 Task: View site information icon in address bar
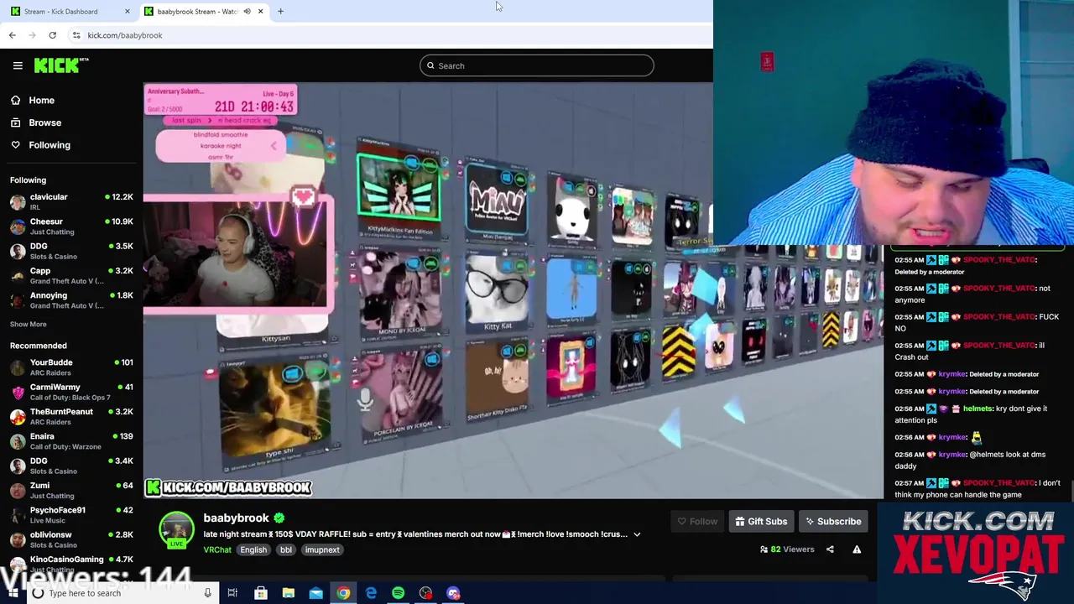(76, 35)
